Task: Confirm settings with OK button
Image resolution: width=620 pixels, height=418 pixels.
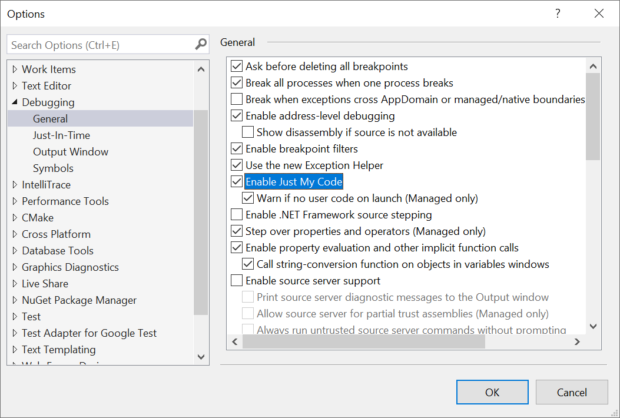Action: 492,392
